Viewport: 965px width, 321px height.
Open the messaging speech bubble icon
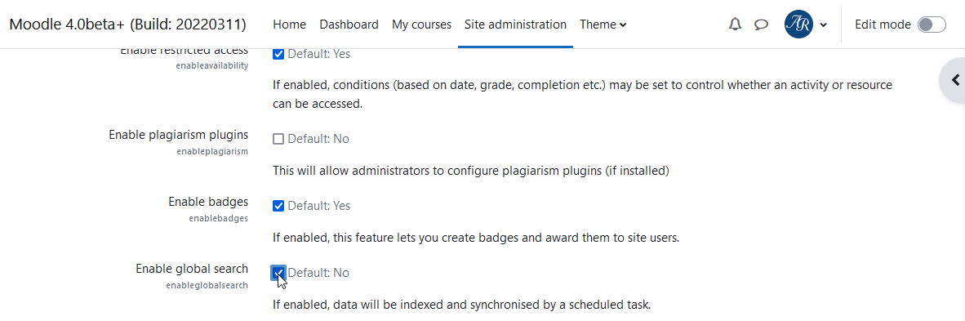761,25
